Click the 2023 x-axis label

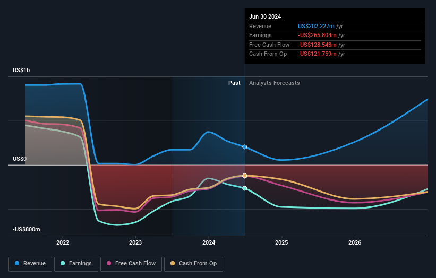(x=135, y=242)
